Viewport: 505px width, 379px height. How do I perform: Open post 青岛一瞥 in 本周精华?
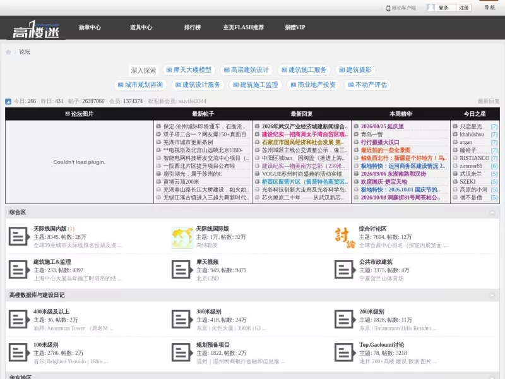(372, 135)
